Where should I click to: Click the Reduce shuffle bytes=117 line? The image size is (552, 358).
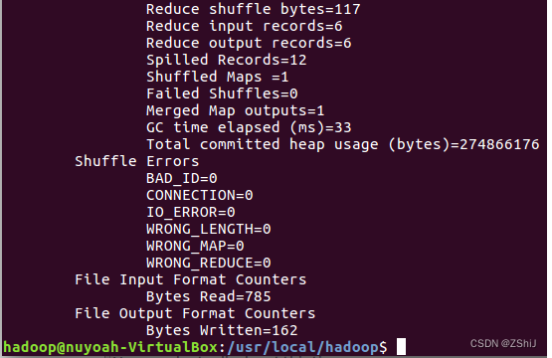(x=253, y=10)
